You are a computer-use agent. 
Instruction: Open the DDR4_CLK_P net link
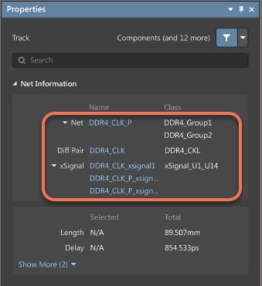pyautogui.click(x=111, y=123)
